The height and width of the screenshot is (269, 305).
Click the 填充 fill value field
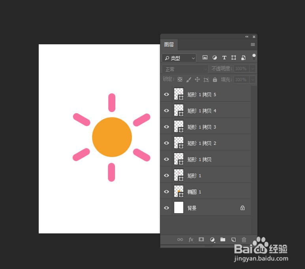click(x=241, y=80)
